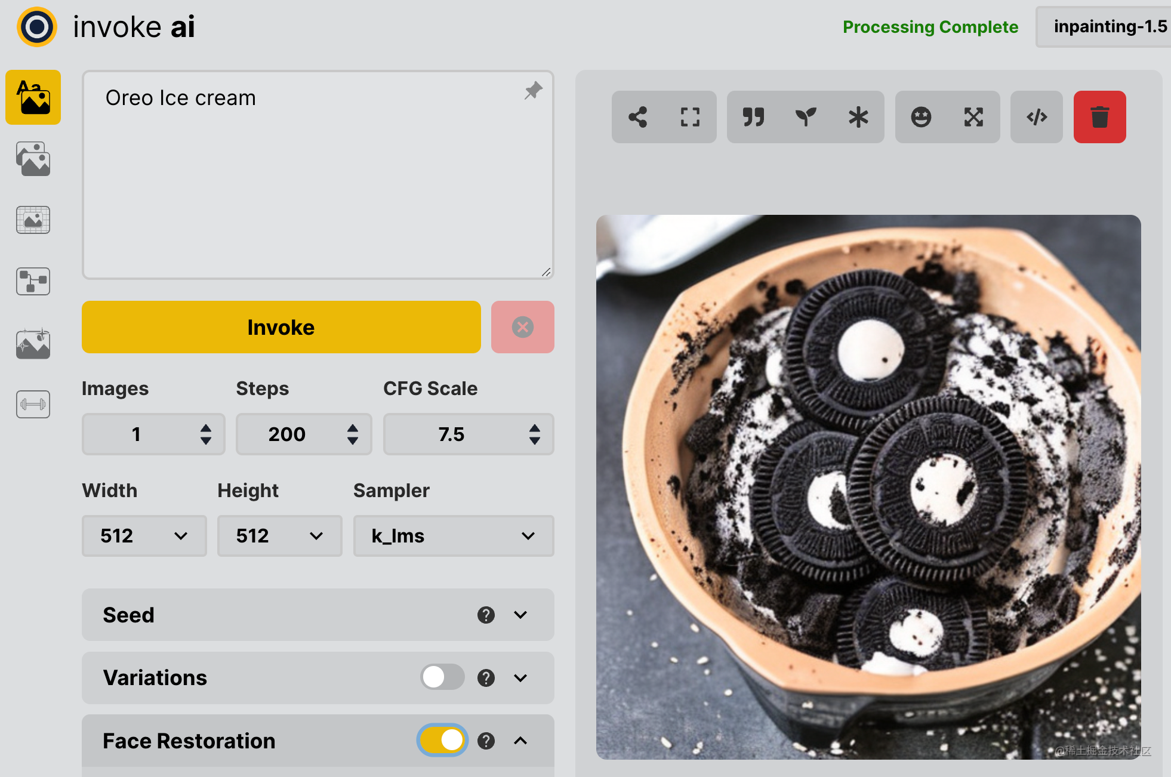
Task: Pin the prompt panel with pushpin
Action: coord(533,91)
